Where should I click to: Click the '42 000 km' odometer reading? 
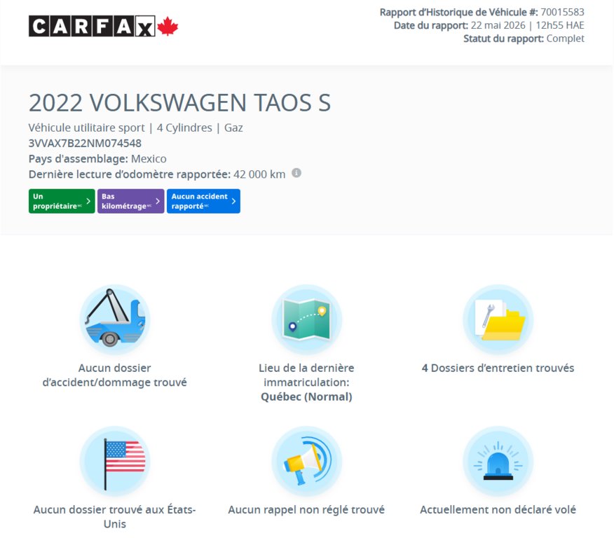tap(259, 174)
